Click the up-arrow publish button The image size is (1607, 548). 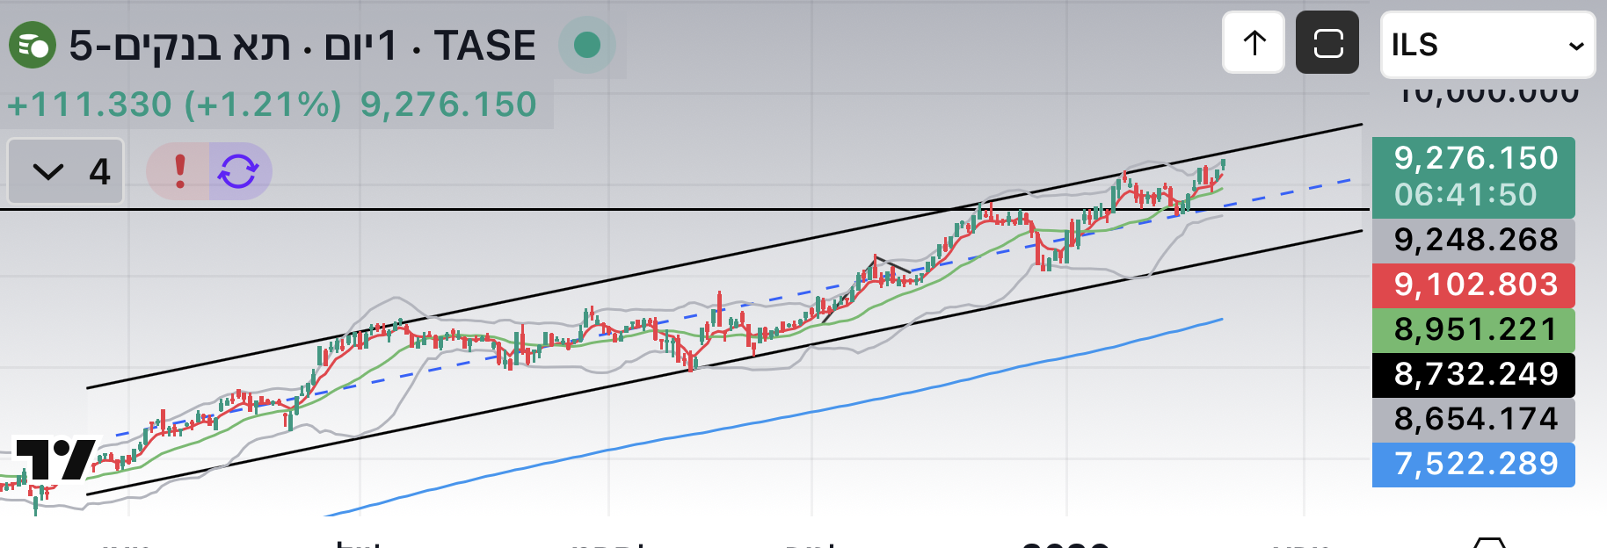[x=1254, y=43]
